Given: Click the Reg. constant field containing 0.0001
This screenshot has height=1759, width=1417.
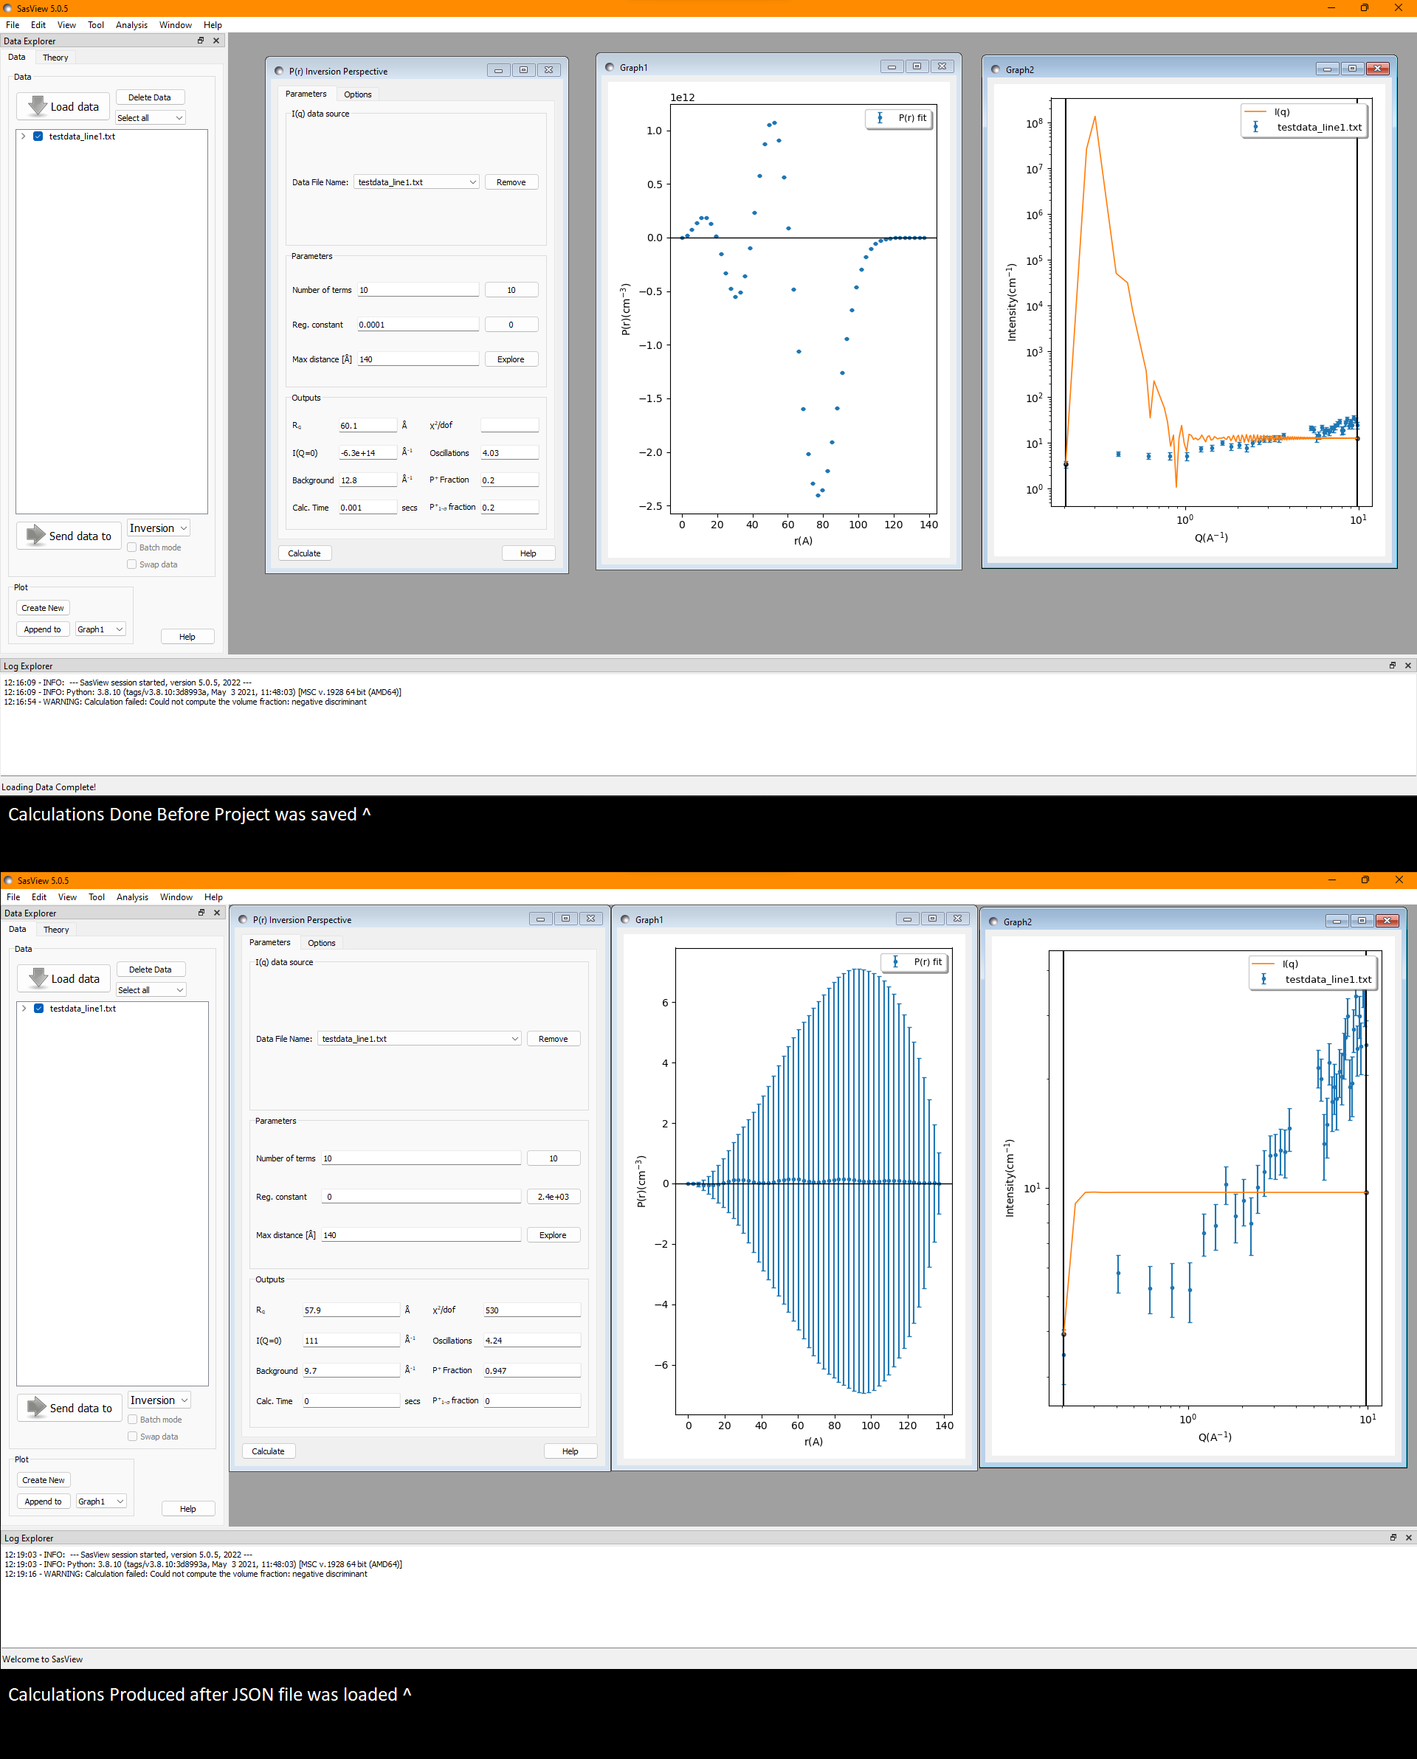Looking at the screenshot, I should point(418,325).
